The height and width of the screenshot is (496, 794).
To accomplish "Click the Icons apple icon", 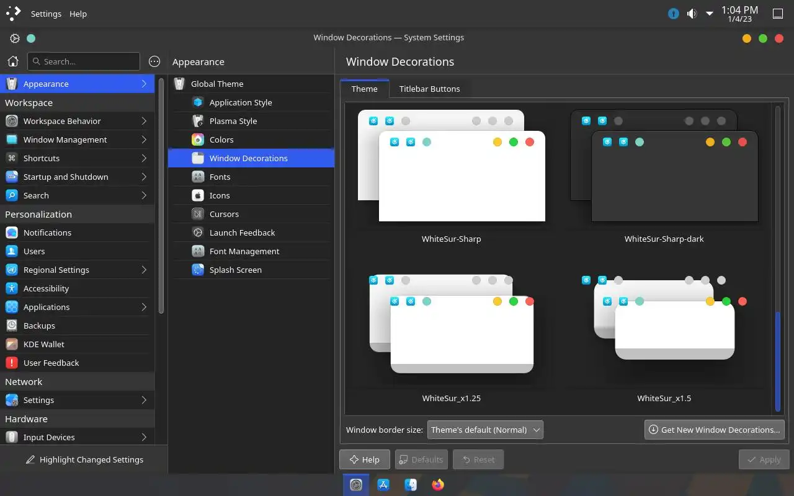I will pyautogui.click(x=198, y=195).
